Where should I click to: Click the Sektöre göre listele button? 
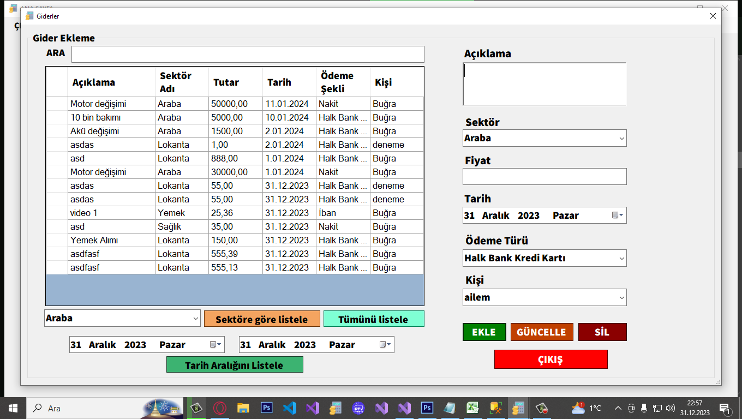[x=262, y=319]
